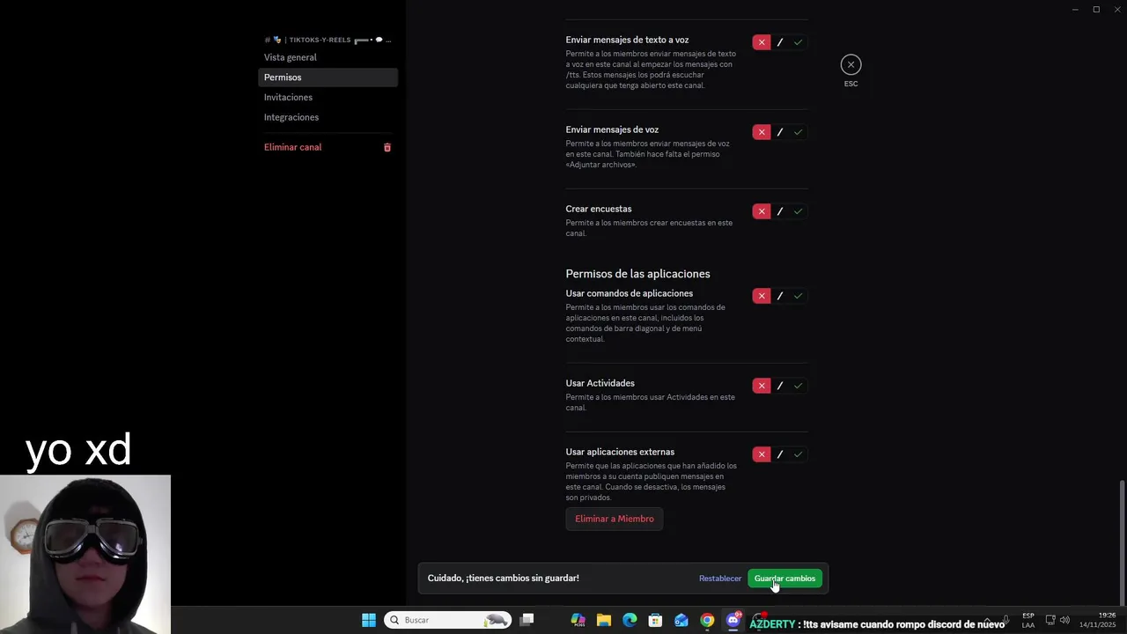This screenshot has width=1127, height=634.
Task: Deny 'Usar Actividades' permission with red X
Action: [762, 386]
